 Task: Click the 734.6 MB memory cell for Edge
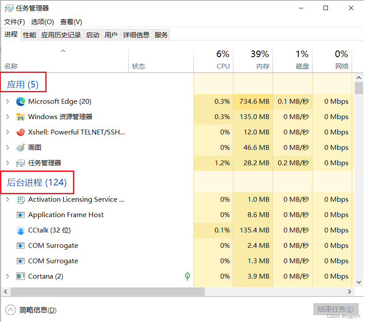[x=253, y=102]
